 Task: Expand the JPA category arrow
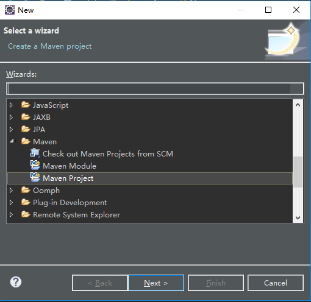coord(11,130)
